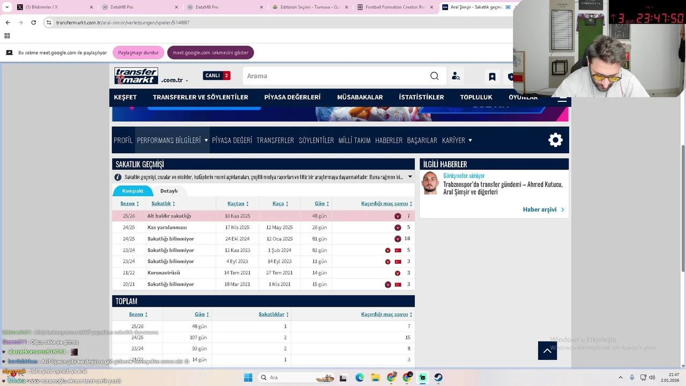
Task: Open the Söylentiler tab
Action: [x=316, y=140]
